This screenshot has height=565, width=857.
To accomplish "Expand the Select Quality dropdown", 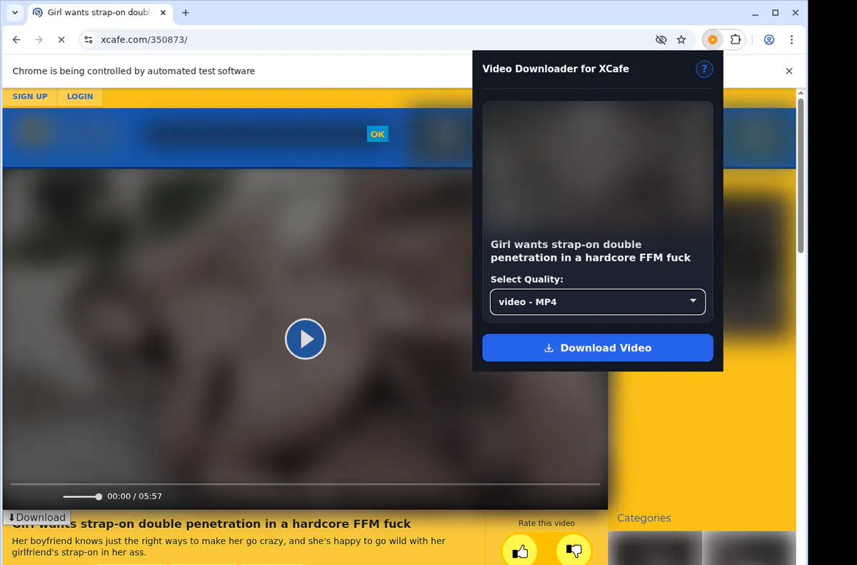I will (x=598, y=302).
